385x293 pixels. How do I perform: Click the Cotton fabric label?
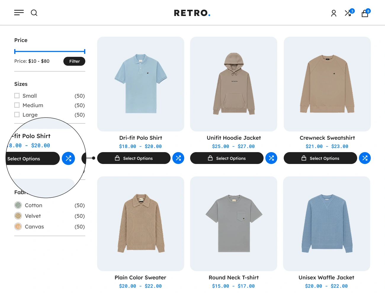[x=33, y=205]
